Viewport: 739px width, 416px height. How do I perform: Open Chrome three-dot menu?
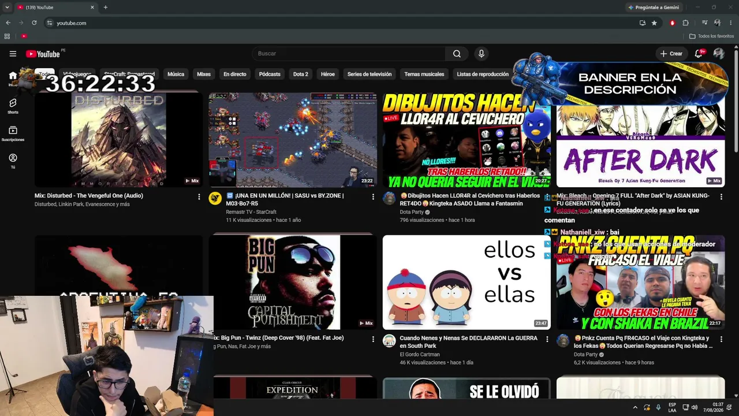coord(730,23)
